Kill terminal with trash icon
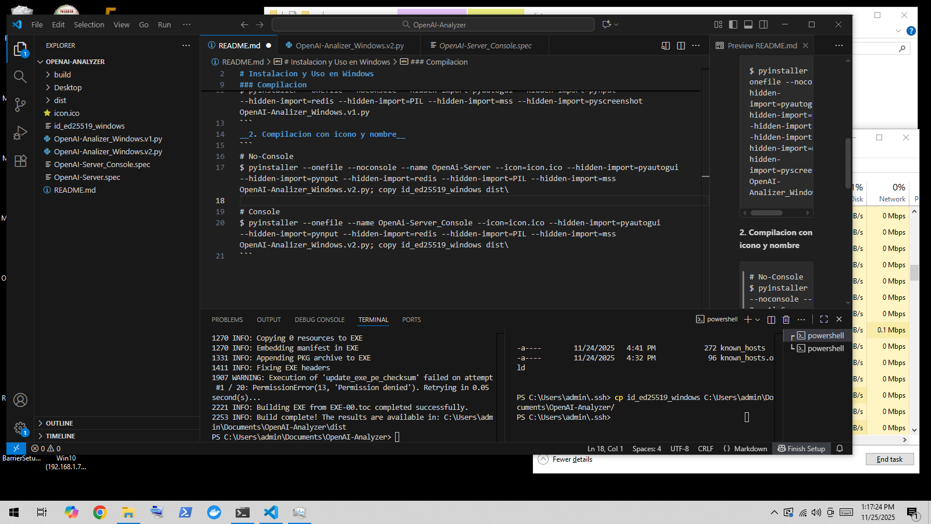Image resolution: width=931 pixels, height=524 pixels. tap(786, 320)
